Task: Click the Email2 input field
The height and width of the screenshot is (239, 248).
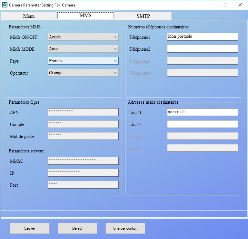Action: [203, 124]
